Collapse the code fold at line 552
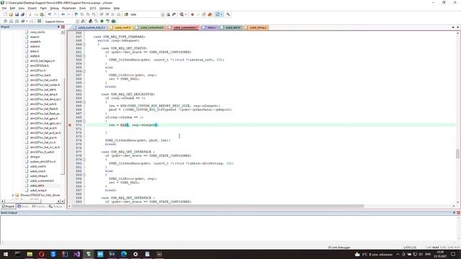The height and width of the screenshot is (259, 461). (x=84, y=56)
